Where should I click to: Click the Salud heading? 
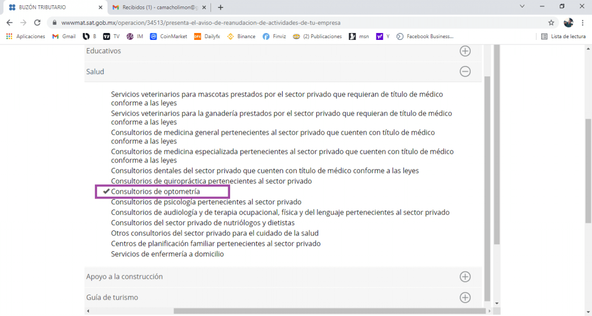point(95,71)
